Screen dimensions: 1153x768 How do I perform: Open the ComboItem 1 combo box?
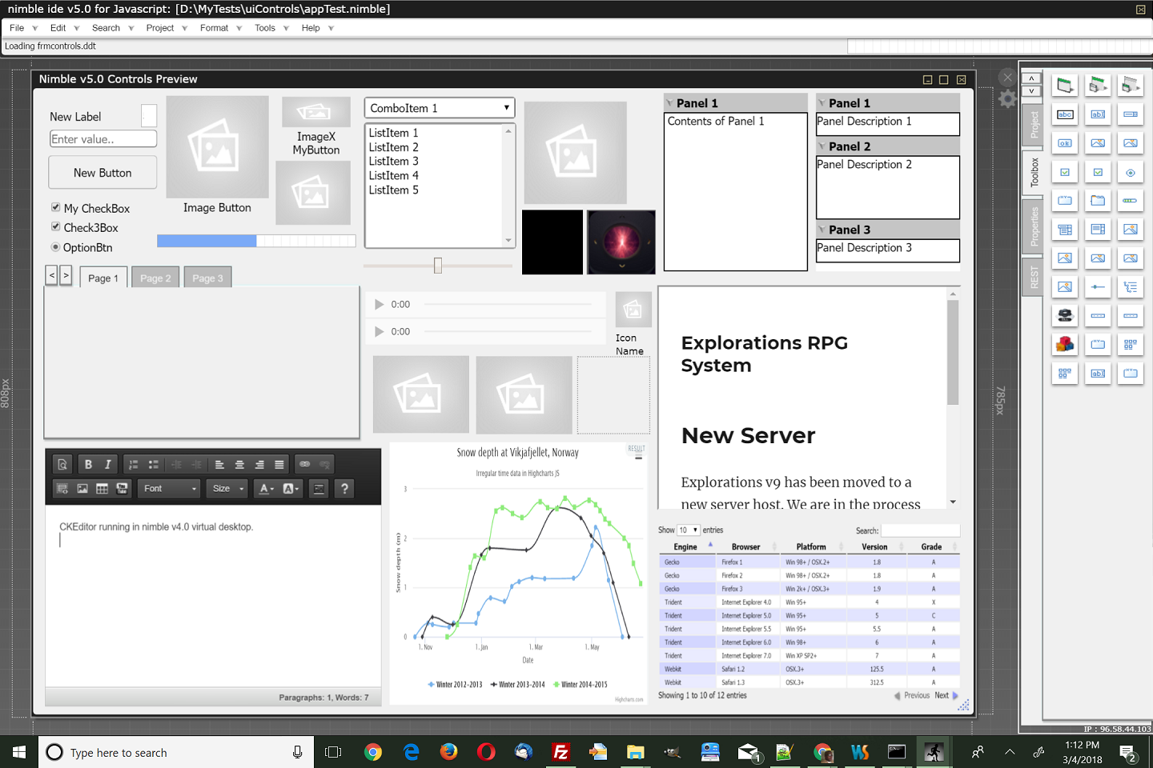(440, 108)
